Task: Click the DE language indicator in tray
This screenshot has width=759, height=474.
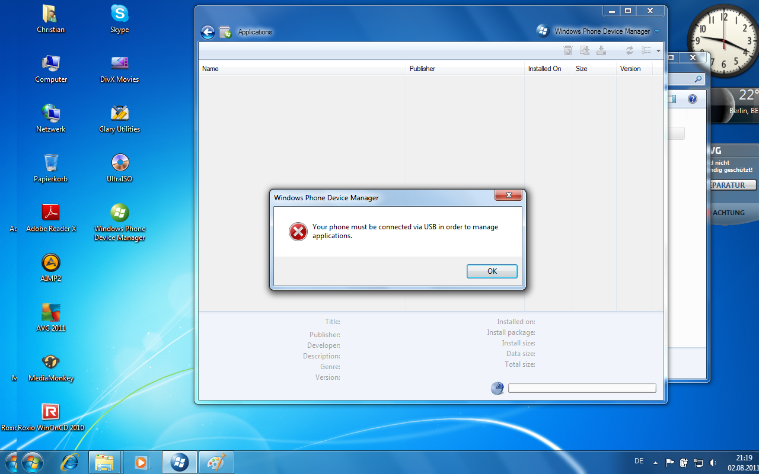Action: pos(639,461)
